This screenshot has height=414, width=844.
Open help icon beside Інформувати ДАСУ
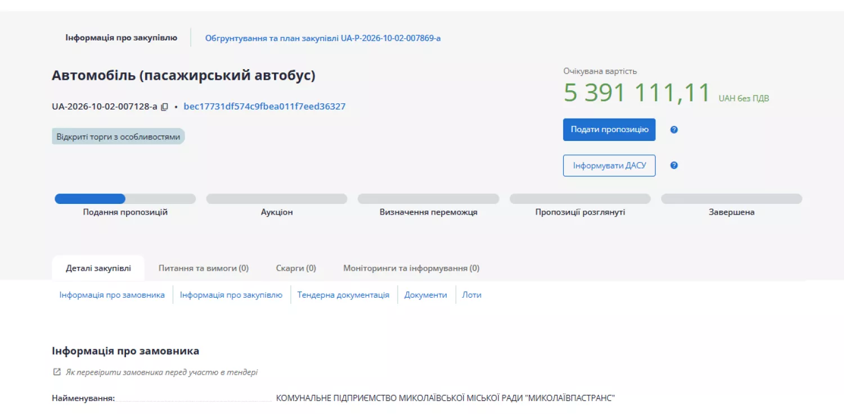pos(674,166)
